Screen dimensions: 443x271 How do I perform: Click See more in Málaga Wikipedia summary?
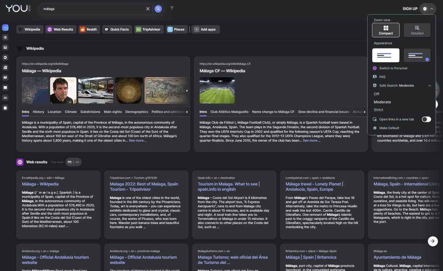[137, 141]
